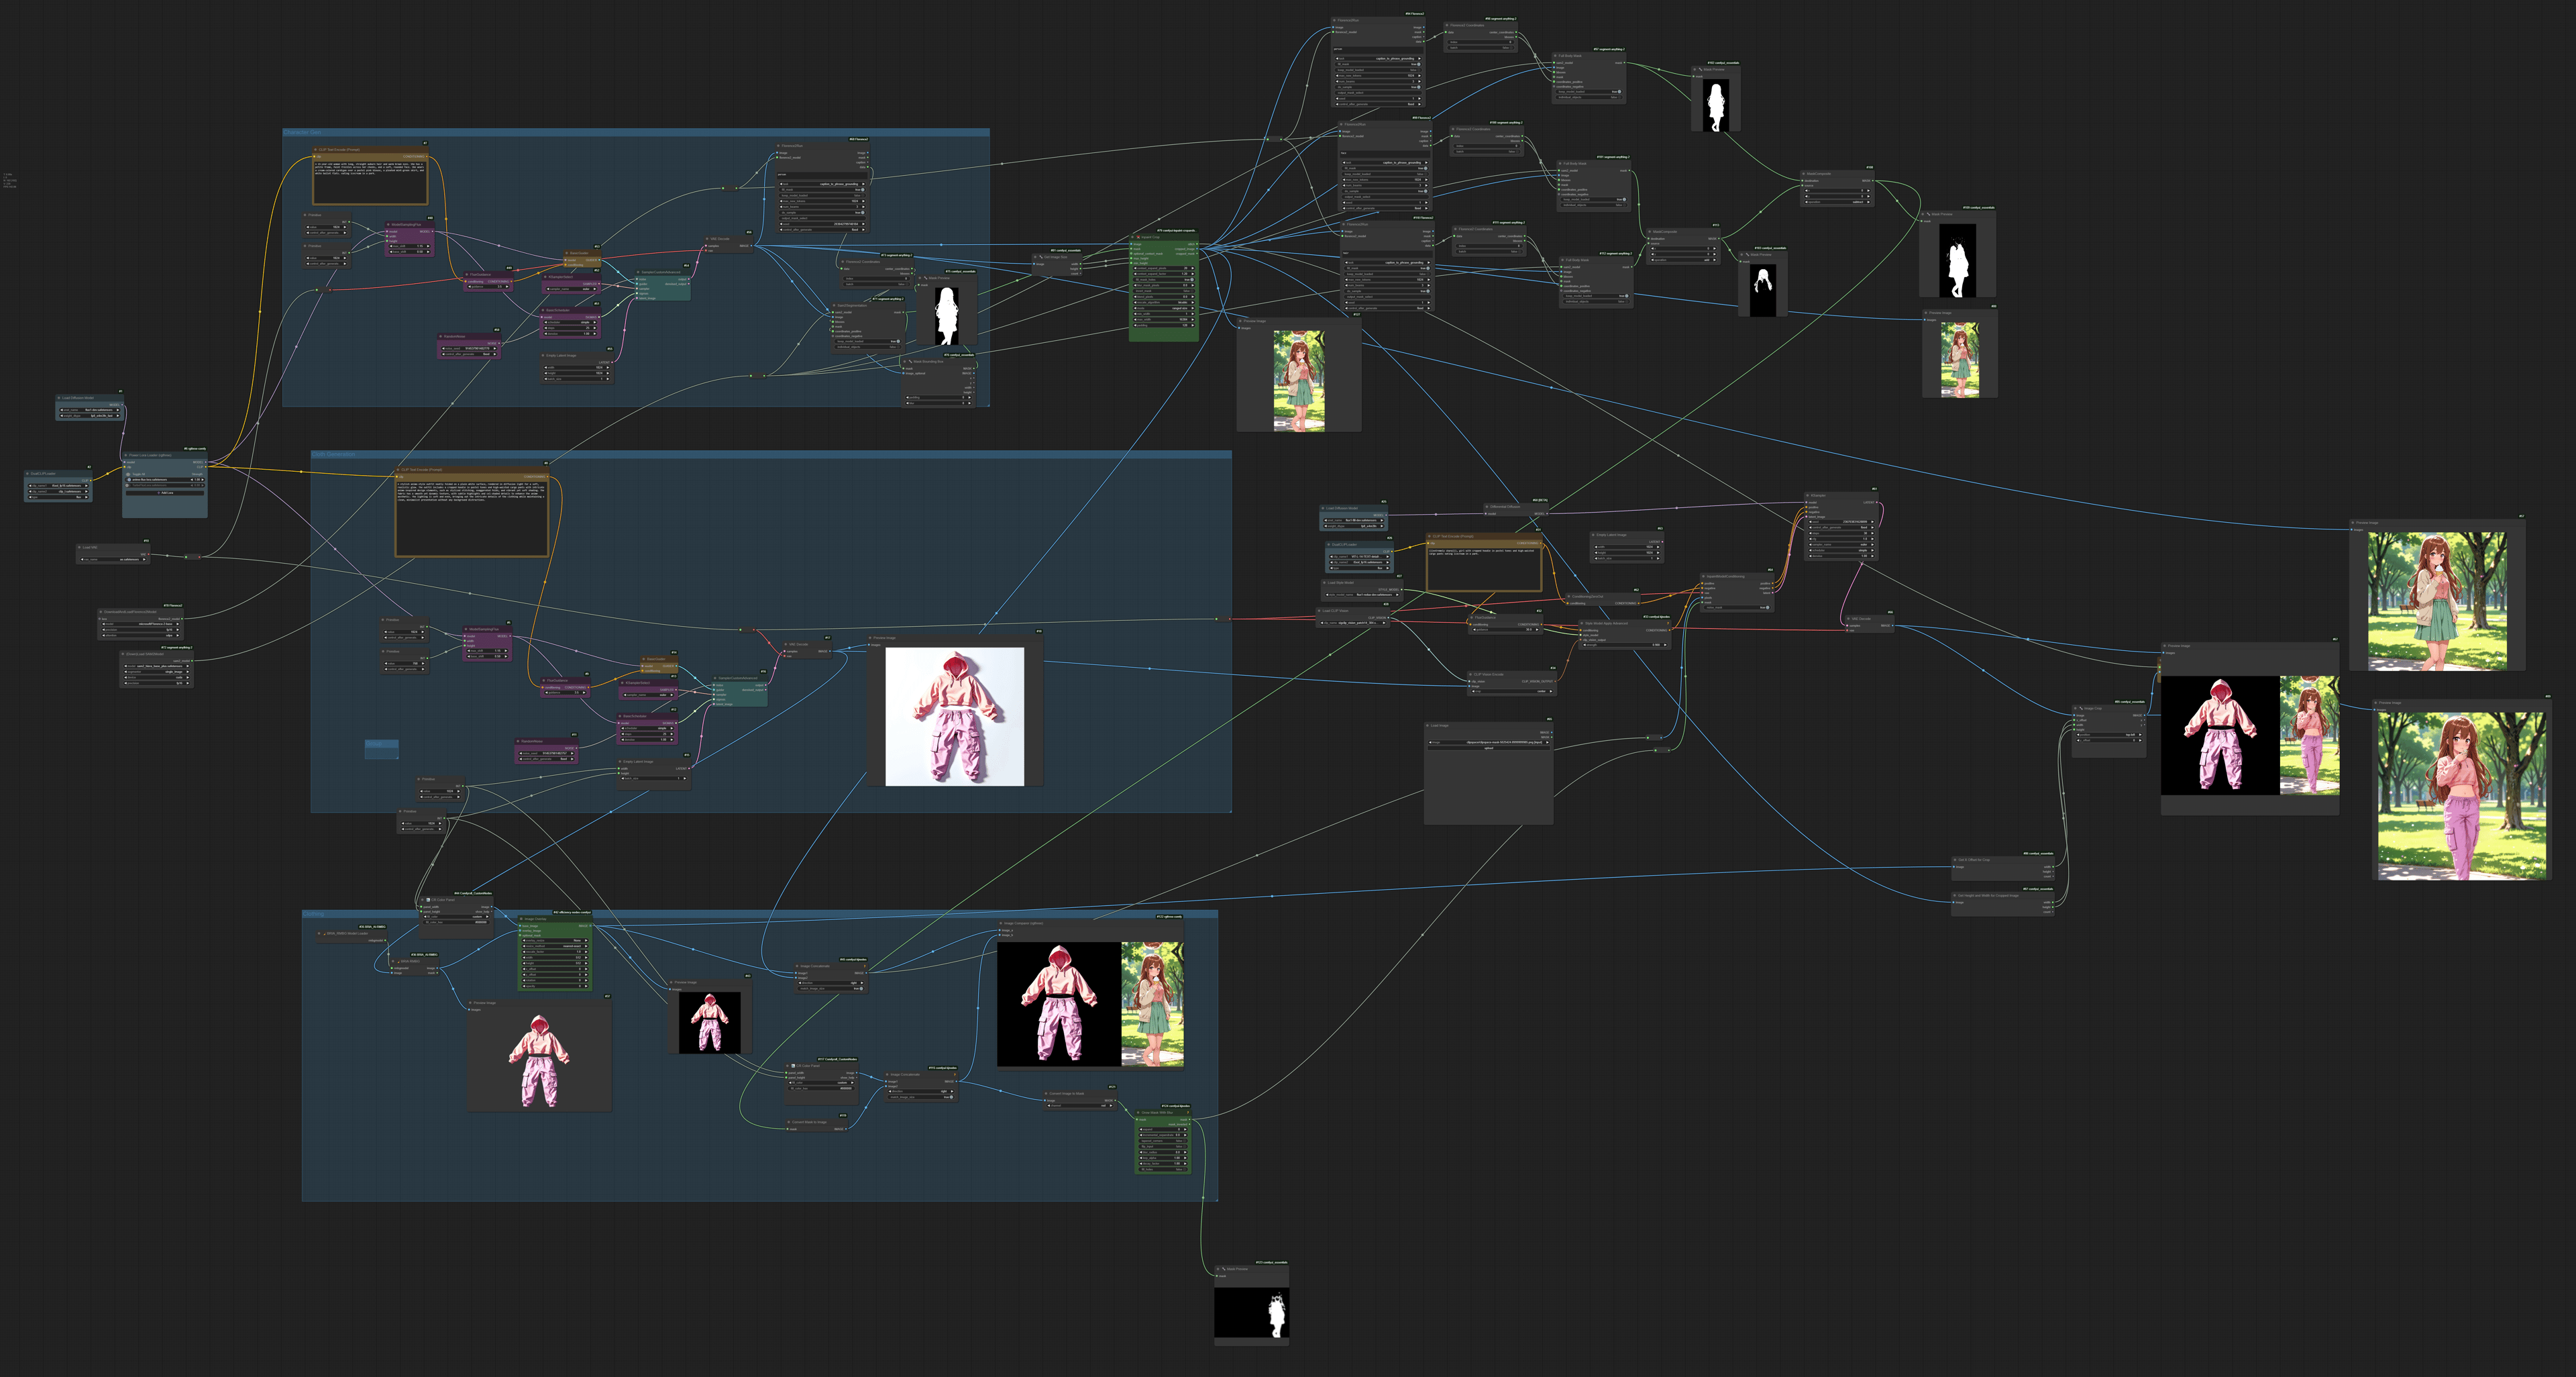Click wrench icon on Image Crop node
This screenshot has height=1377, width=2576.
pos(2082,708)
